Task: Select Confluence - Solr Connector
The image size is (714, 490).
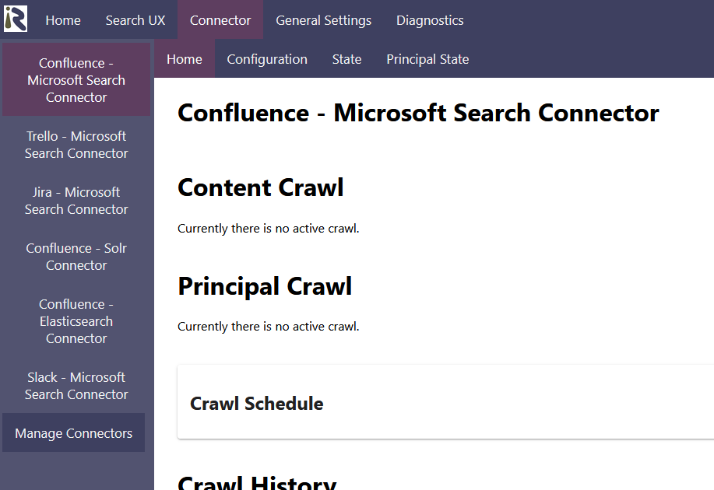Action: click(76, 257)
